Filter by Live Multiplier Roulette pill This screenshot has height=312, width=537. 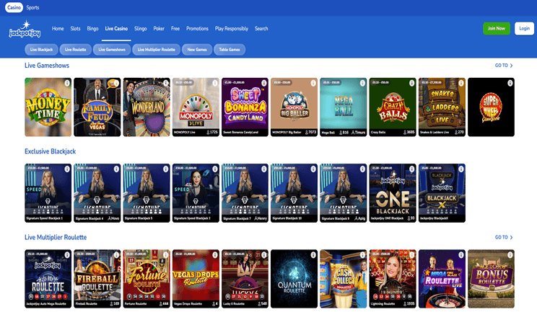(157, 50)
